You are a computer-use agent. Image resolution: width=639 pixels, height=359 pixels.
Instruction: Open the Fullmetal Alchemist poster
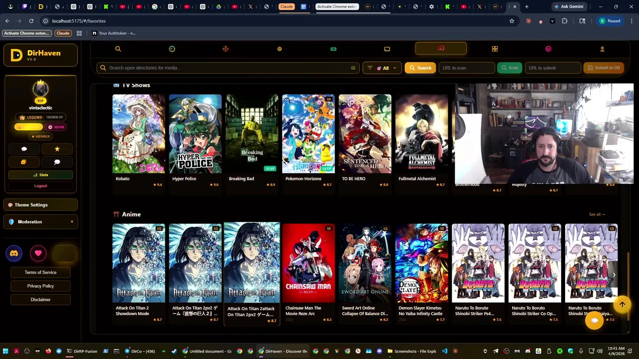click(x=422, y=134)
